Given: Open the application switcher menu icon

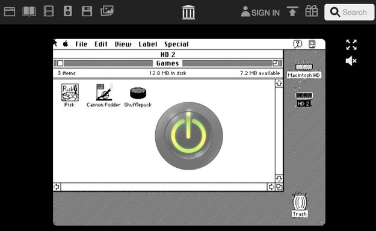Looking at the screenshot, I should (312, 44).
